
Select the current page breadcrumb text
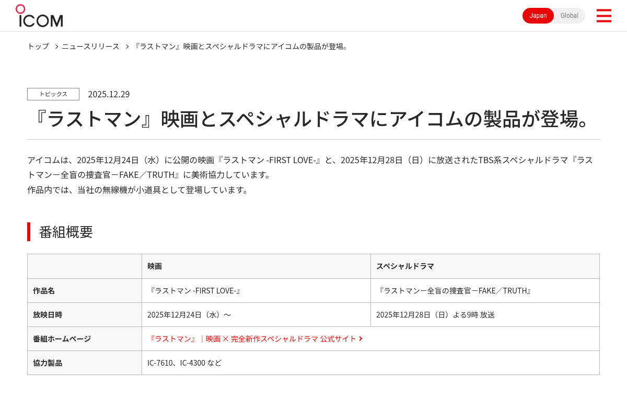click(241, 46)
